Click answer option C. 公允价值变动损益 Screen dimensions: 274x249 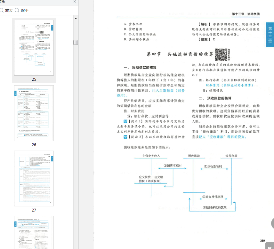(140, 34)
